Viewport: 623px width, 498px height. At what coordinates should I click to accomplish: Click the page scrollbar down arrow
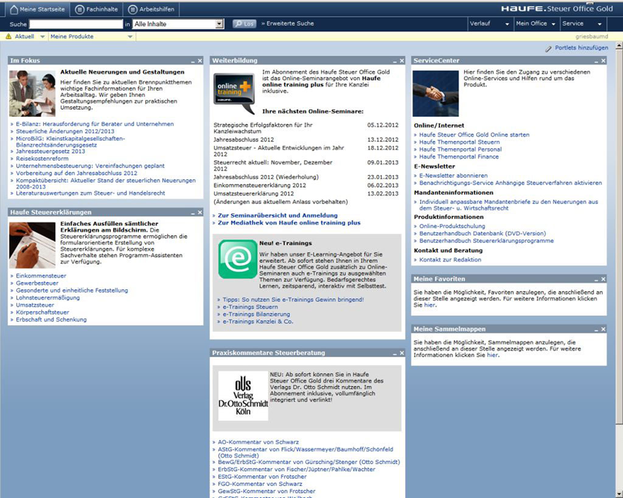(619, 494)
